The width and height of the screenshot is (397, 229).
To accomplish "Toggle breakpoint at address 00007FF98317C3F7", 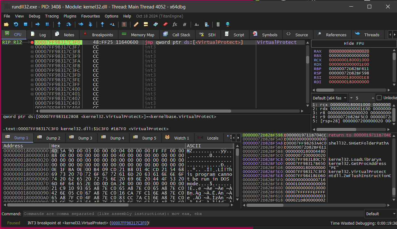I will pos(32,47).
